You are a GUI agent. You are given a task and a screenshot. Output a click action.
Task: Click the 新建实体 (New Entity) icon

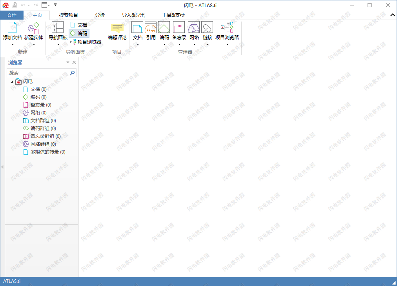click(33, 28)
